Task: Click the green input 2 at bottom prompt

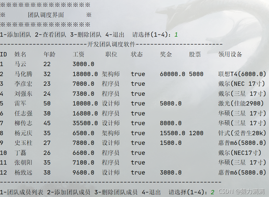Action: [212, 192]
